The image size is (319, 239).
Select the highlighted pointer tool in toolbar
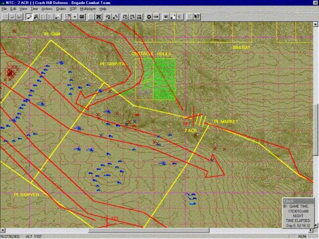point(29,16)
